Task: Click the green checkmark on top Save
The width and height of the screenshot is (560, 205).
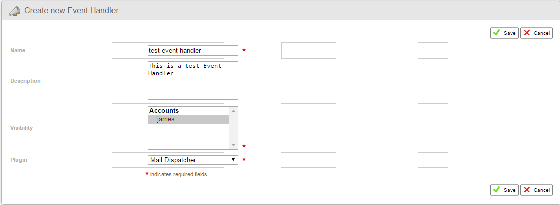Action: pos(496,33)
